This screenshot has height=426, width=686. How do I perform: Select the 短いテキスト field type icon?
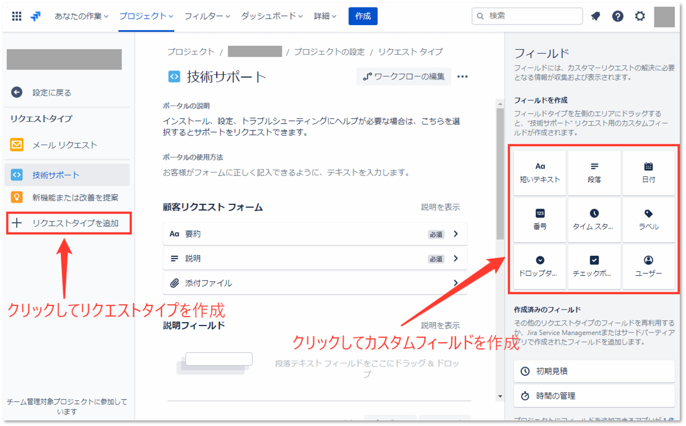coord(540,171)
